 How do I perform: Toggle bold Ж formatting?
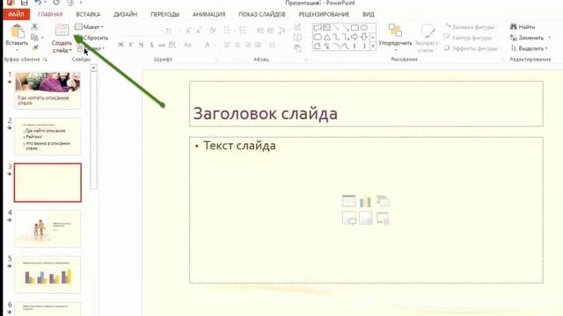(121, 45)
